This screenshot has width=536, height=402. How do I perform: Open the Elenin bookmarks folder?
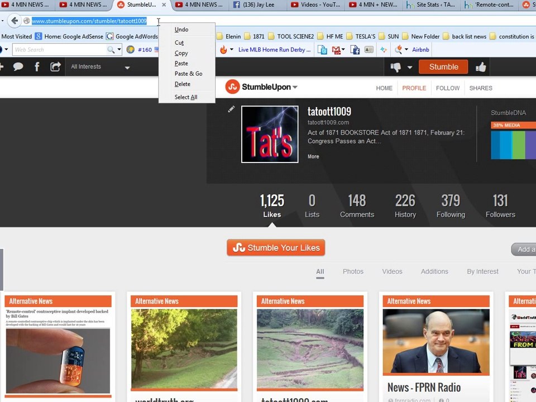(229, 37)
